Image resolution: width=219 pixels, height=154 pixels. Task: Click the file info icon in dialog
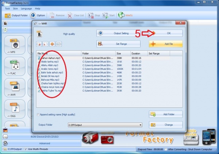coord(59,44)
